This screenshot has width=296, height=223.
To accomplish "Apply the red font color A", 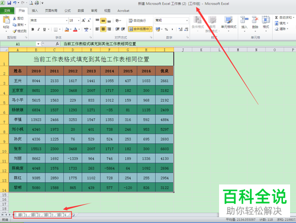I will [75, 30].
